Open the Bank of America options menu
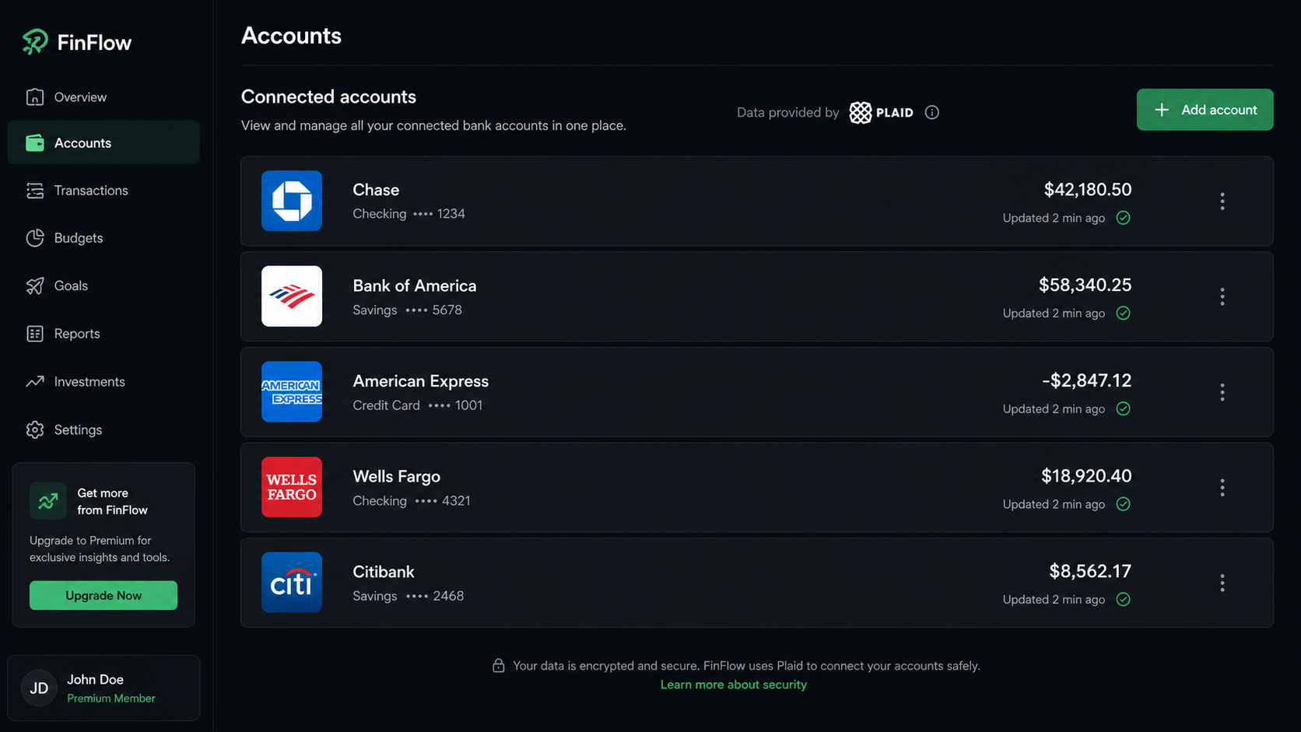1301x732 pixels. tap(1222, 296)
